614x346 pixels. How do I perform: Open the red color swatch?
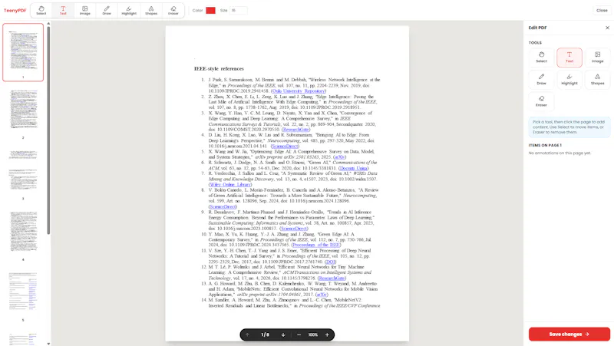[x=210, y=10]
